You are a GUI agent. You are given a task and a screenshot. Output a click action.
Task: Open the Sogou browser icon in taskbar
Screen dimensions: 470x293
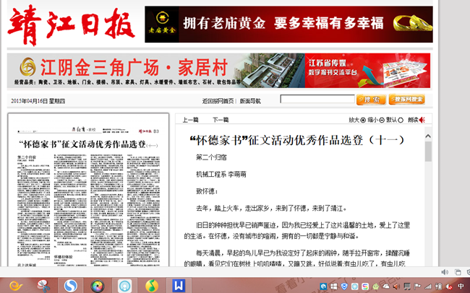(x=70, y=285)
